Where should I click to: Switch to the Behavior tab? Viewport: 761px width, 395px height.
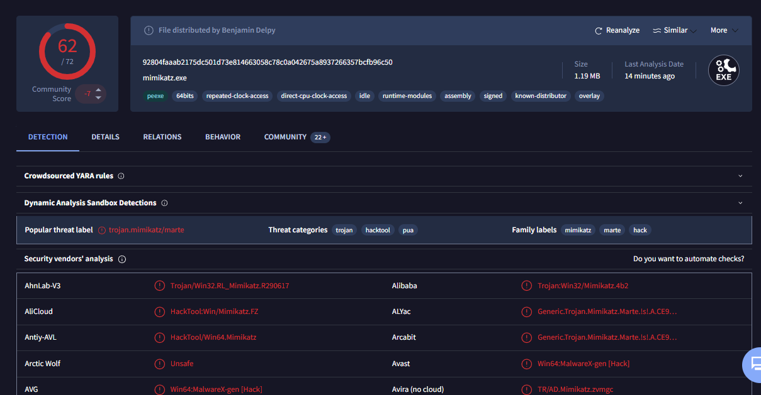223,137
